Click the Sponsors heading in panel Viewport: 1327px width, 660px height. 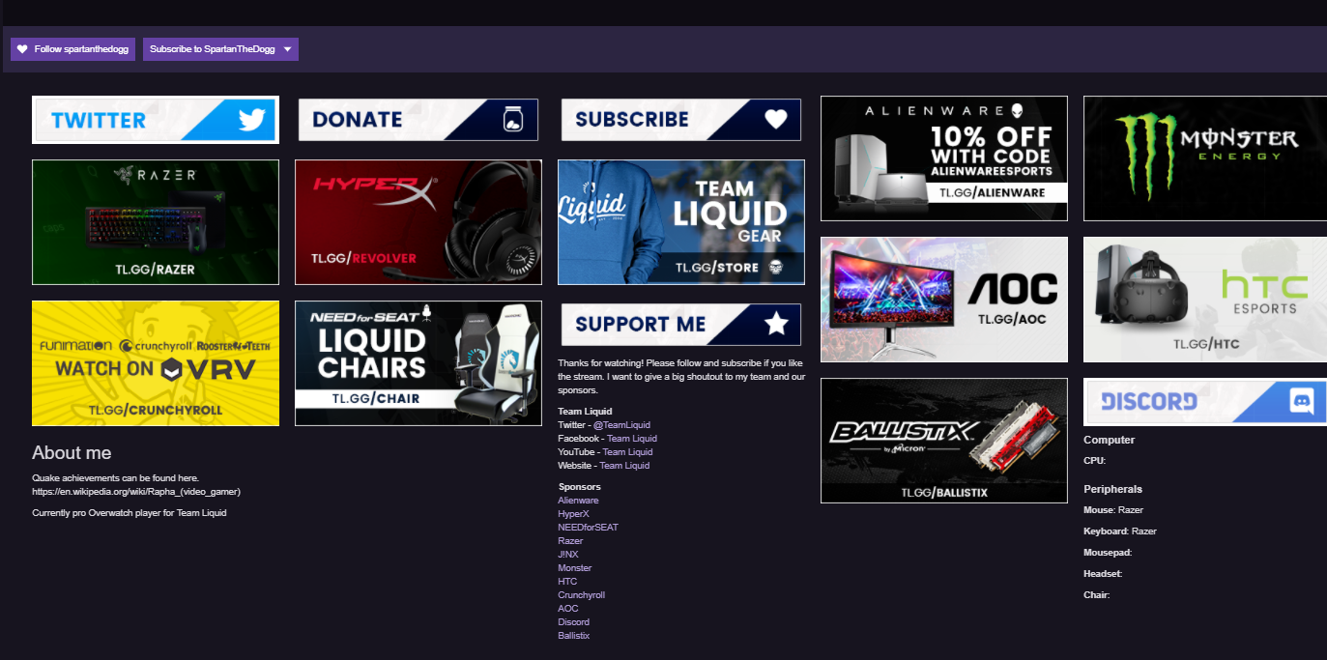pyautogui.click(x=579, y=487)
